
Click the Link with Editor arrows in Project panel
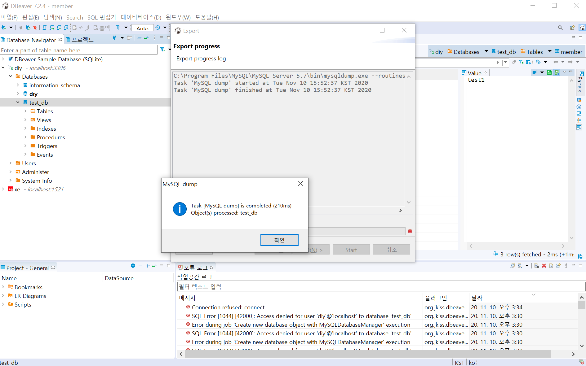pyautogui.click(x=154, y=266)
